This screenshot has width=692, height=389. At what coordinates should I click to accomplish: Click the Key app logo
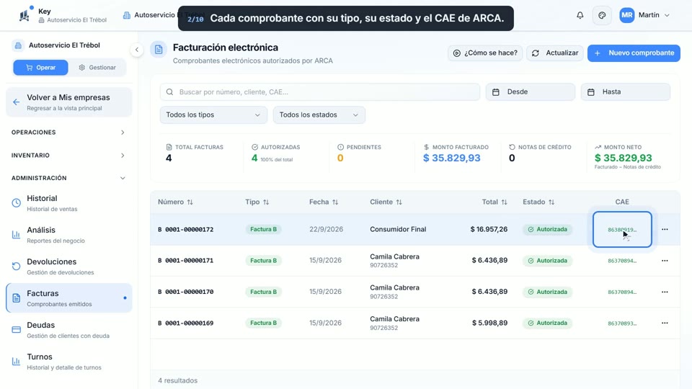tap(25, 15)
